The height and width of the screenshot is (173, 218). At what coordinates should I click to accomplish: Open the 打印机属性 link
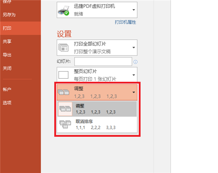[x=125, y=22]
